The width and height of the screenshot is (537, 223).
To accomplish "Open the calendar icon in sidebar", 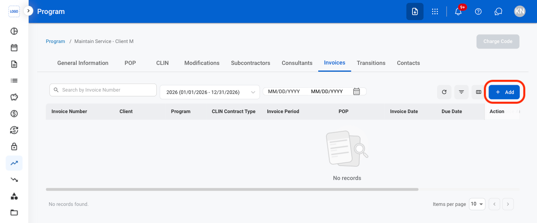I will click(14, 48).
